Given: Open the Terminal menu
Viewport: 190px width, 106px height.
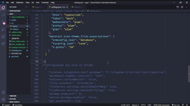Looking at the screenshot, I should click(45, 3).
